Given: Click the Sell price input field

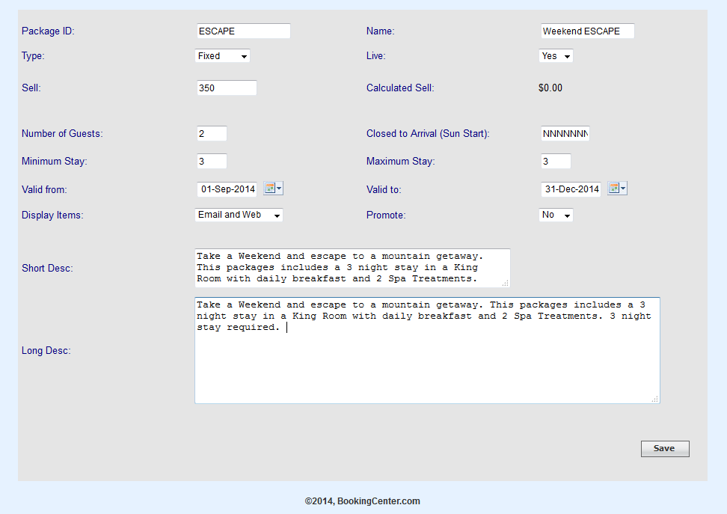Looking at the screenshot, I should click(227, 88).
